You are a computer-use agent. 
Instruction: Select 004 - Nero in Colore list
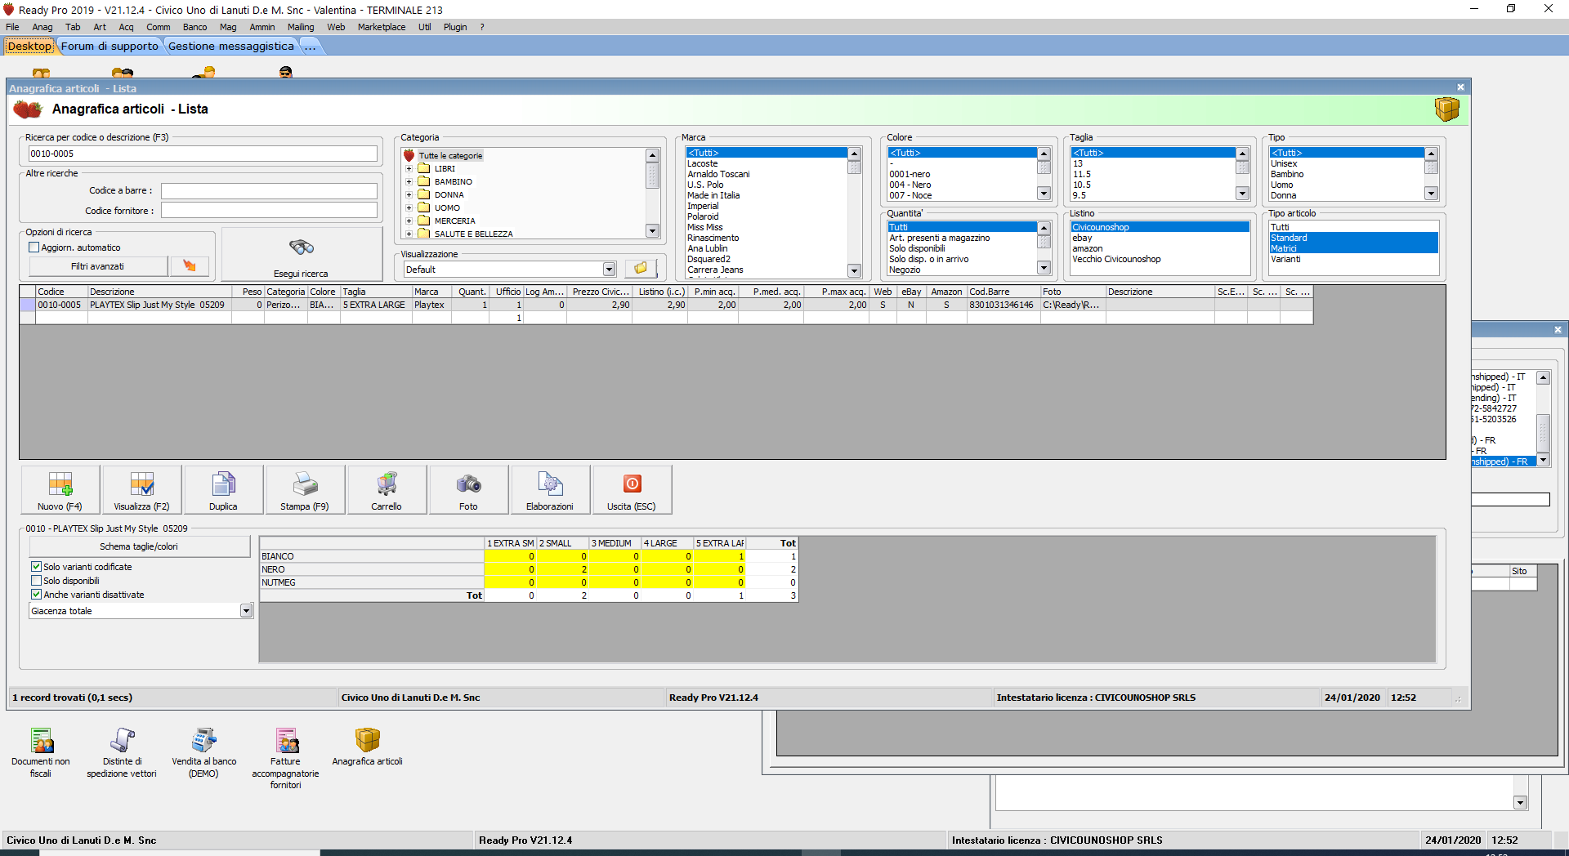click(x=910, y=185)
